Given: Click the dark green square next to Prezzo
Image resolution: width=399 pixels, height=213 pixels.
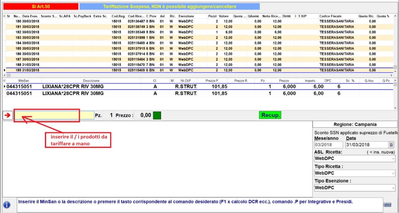Looking at the screenshot, I should [x=157, y=115].
